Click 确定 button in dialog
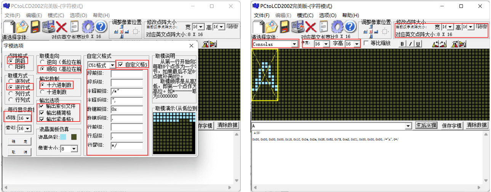This screenshot has width=491, height=192. tap(19, 141)
